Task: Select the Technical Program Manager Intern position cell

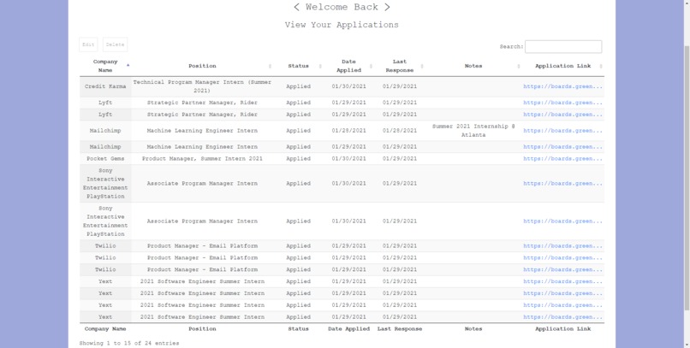Action: (x=202, y=86)
